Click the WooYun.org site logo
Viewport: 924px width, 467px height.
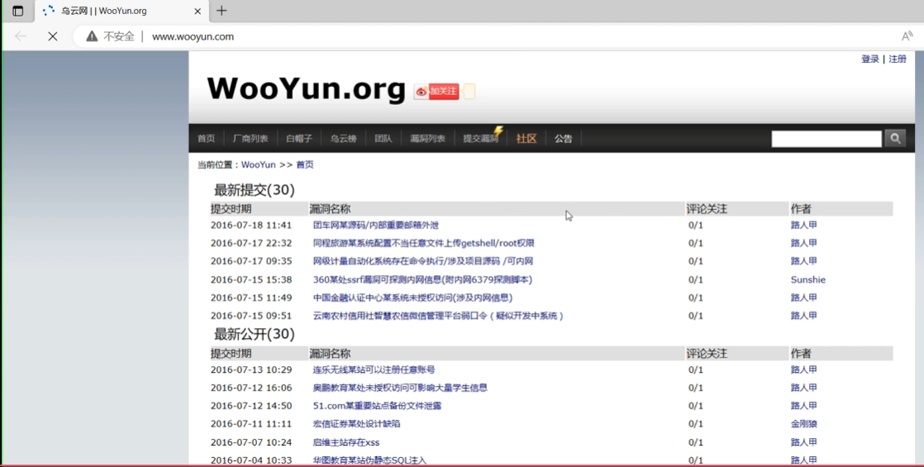coord(306,88)
